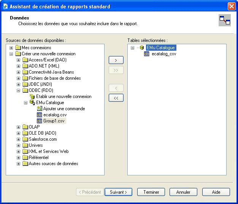238x204 pixels.
Task: Collapse the Créer une nouvelle connexion node
Action: click(11, 54)
